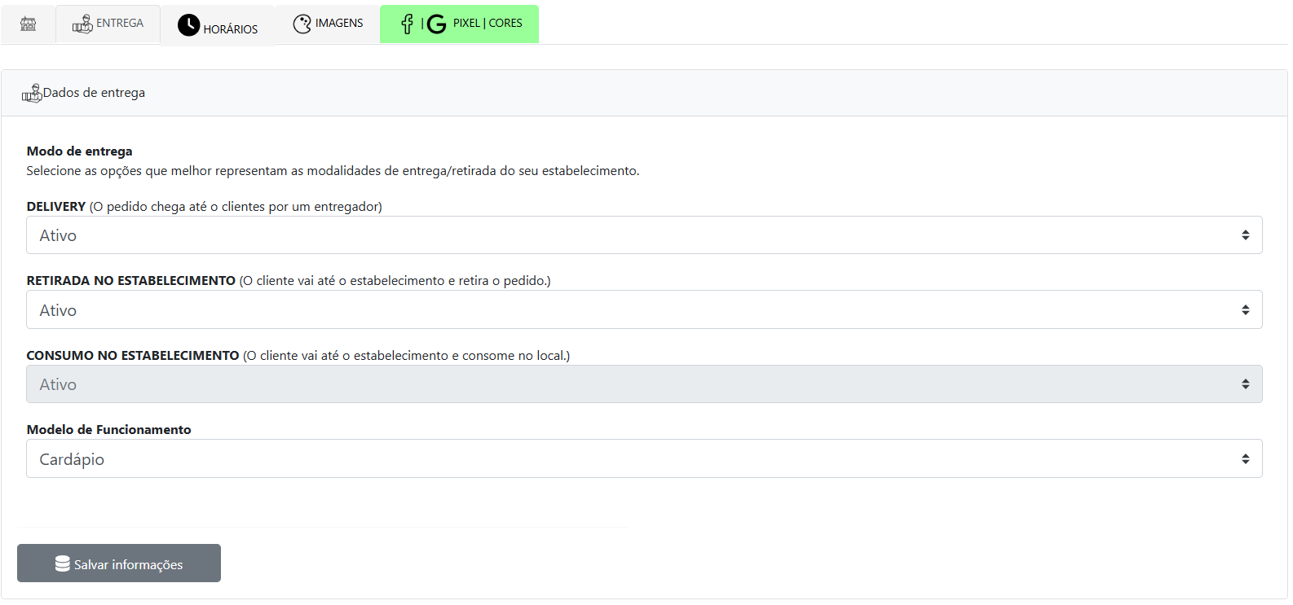Click the delivery icon beside Dados de entrega
Image resolution: width=1293 pixels, height=605 pixels.
click(x=32, y=94)
